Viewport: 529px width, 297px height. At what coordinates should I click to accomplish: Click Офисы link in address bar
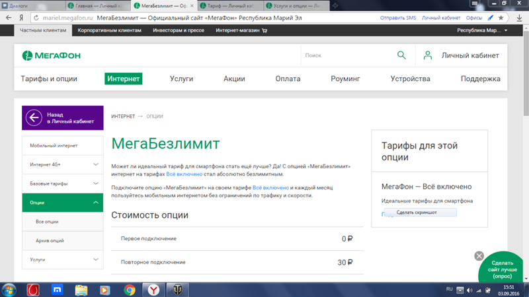[x=474, y=18]
